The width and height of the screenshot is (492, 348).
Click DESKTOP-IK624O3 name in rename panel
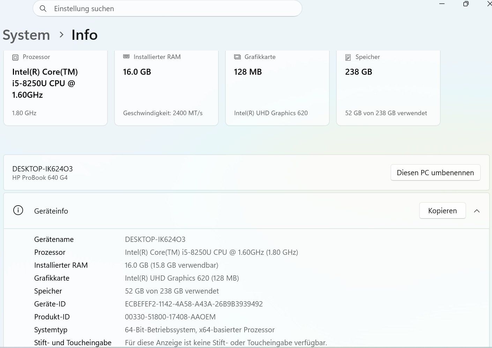(43, 169)
